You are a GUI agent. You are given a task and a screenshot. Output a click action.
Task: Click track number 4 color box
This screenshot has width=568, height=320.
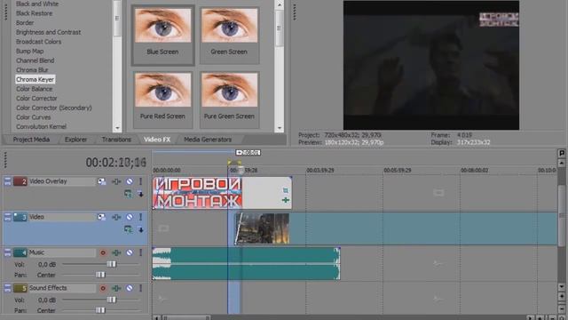point(20,252)
